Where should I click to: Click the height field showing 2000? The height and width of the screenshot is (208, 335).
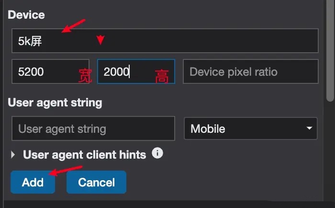tap(136, 71)
